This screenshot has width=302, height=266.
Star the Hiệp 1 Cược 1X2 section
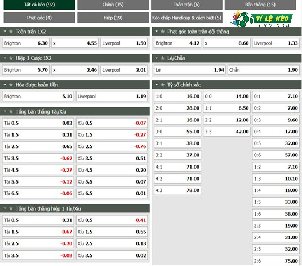[11, 58]
